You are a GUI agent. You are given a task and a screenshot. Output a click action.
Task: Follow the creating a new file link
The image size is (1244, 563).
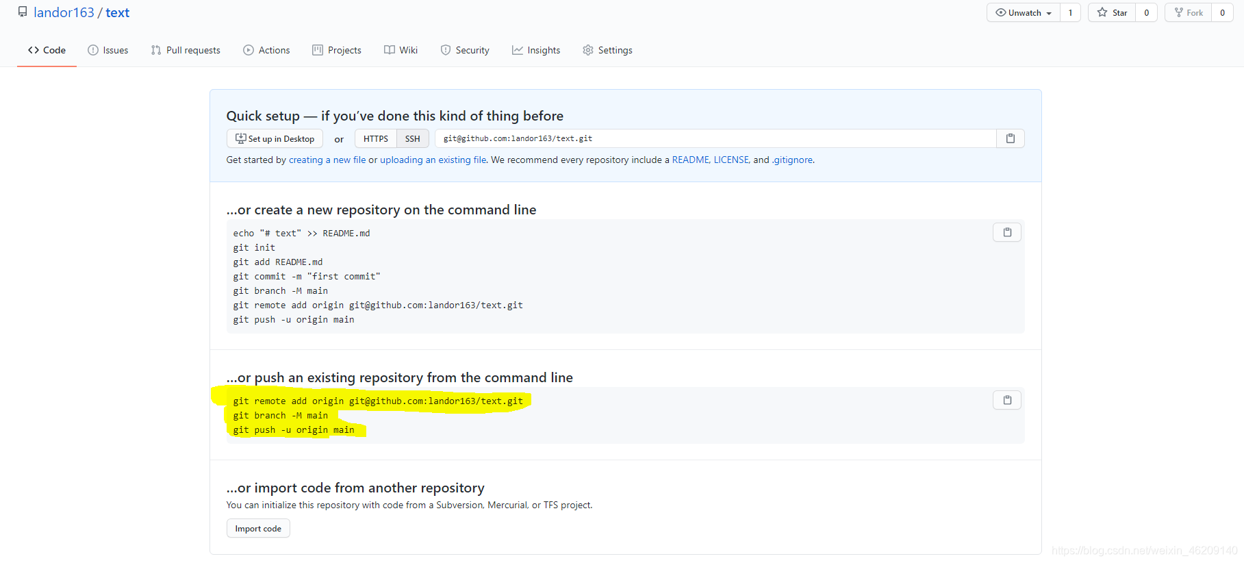pos(327,160)
